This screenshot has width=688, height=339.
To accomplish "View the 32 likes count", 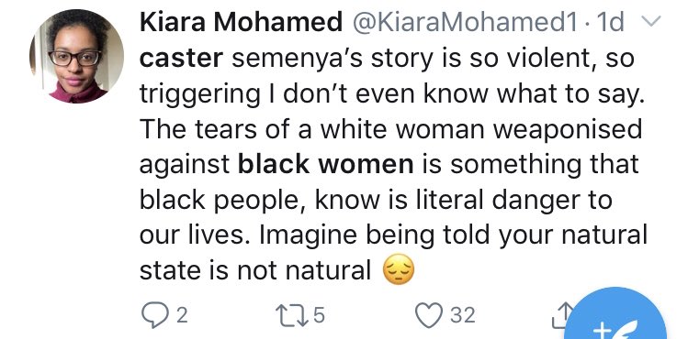I will [x=463, y=315].
